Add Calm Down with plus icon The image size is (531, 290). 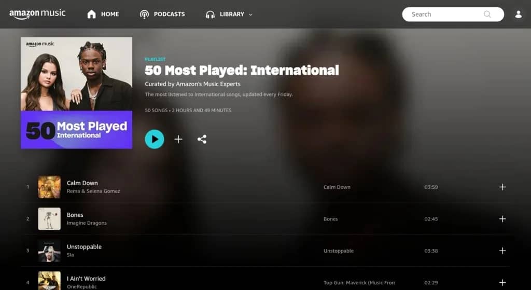(x=502, y=187)
